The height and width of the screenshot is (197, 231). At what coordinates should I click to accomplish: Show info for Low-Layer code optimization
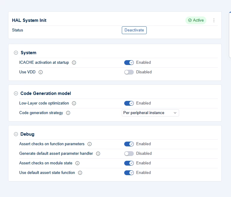click(x=74, y=103)
